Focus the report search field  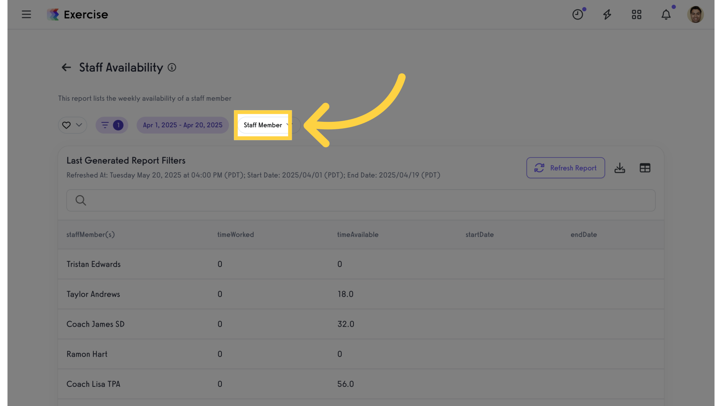361,200
